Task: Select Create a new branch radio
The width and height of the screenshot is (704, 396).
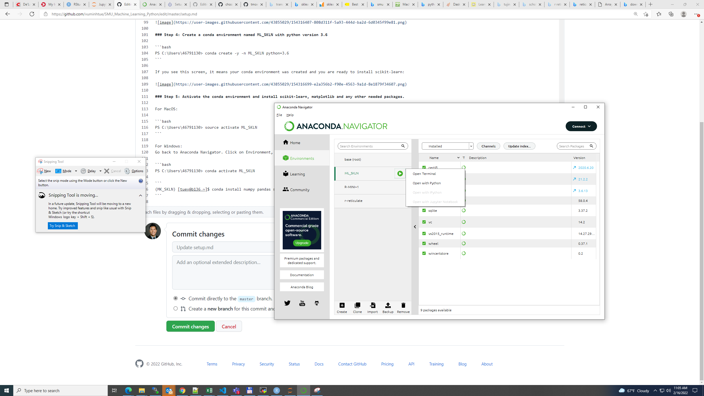Action: point(175,309)
